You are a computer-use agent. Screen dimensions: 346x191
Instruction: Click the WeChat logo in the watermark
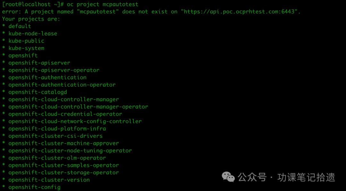(228, 177)
